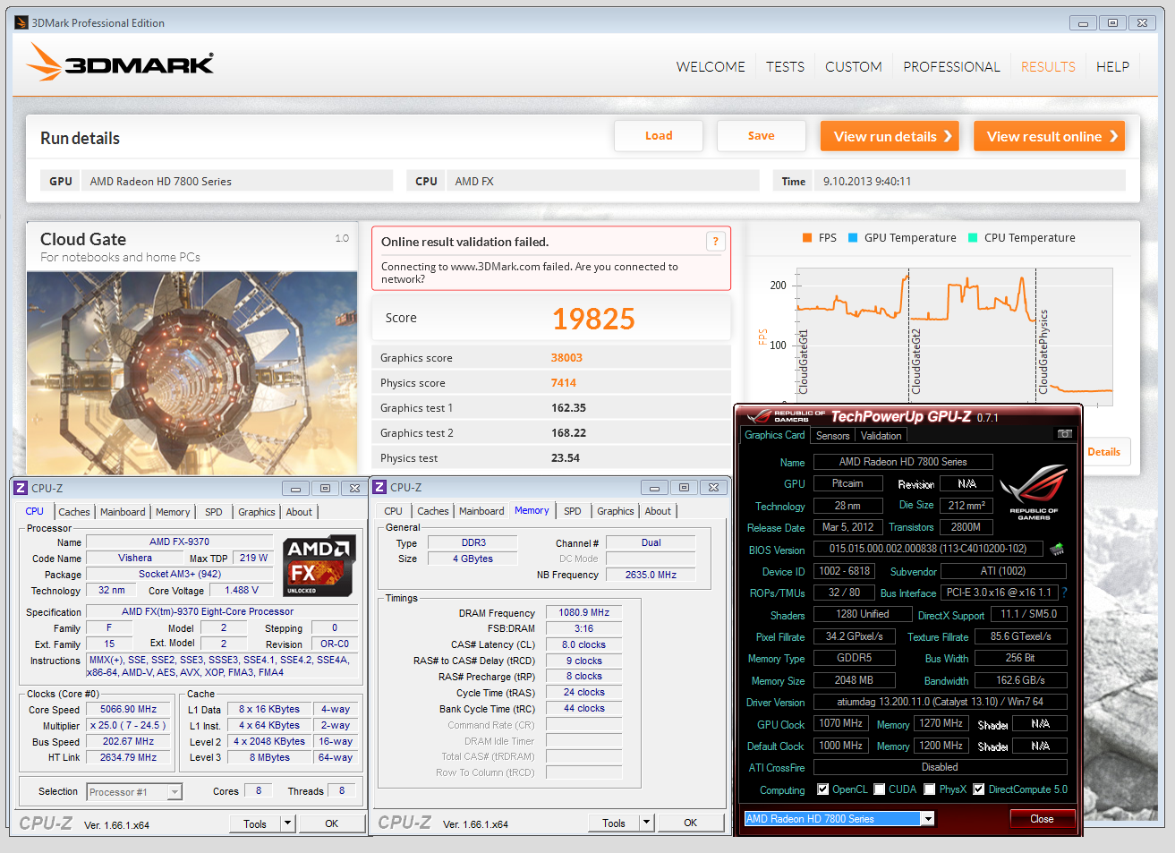Open the RESULTS tab in 3DMark
This screenshot has height=853, width=1175.
(1048, 66)
